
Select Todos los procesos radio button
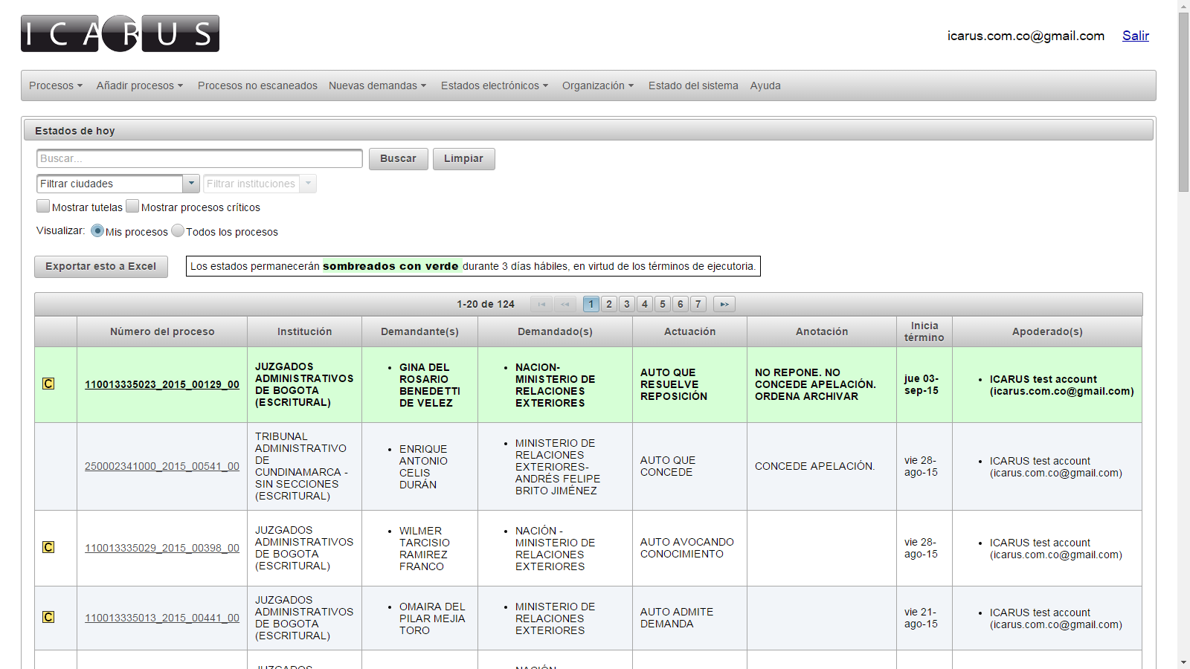(x=178, y=231)
